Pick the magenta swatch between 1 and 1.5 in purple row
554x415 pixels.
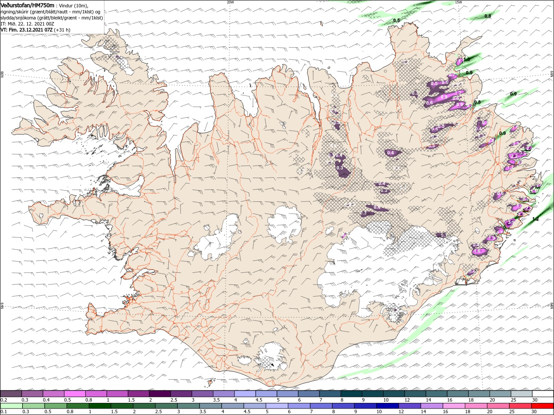tap(117, 394)
